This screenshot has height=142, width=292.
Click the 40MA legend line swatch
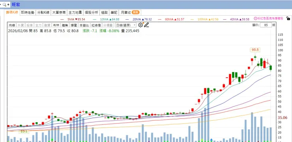pos(225,19)
